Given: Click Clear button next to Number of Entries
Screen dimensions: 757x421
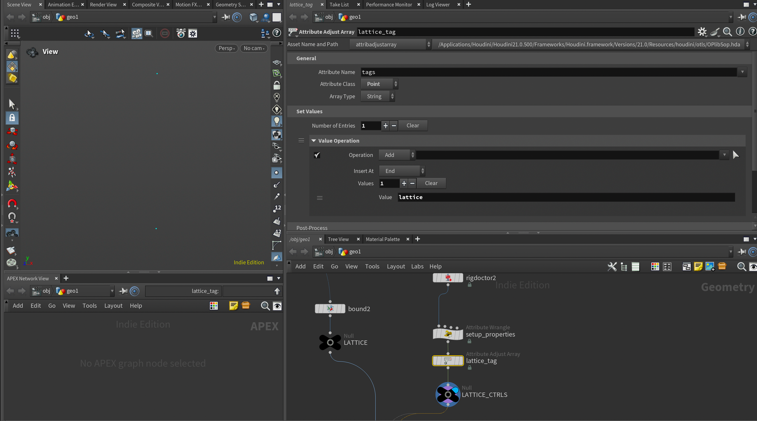Looking at the screenshot, I should click(413, 125).
